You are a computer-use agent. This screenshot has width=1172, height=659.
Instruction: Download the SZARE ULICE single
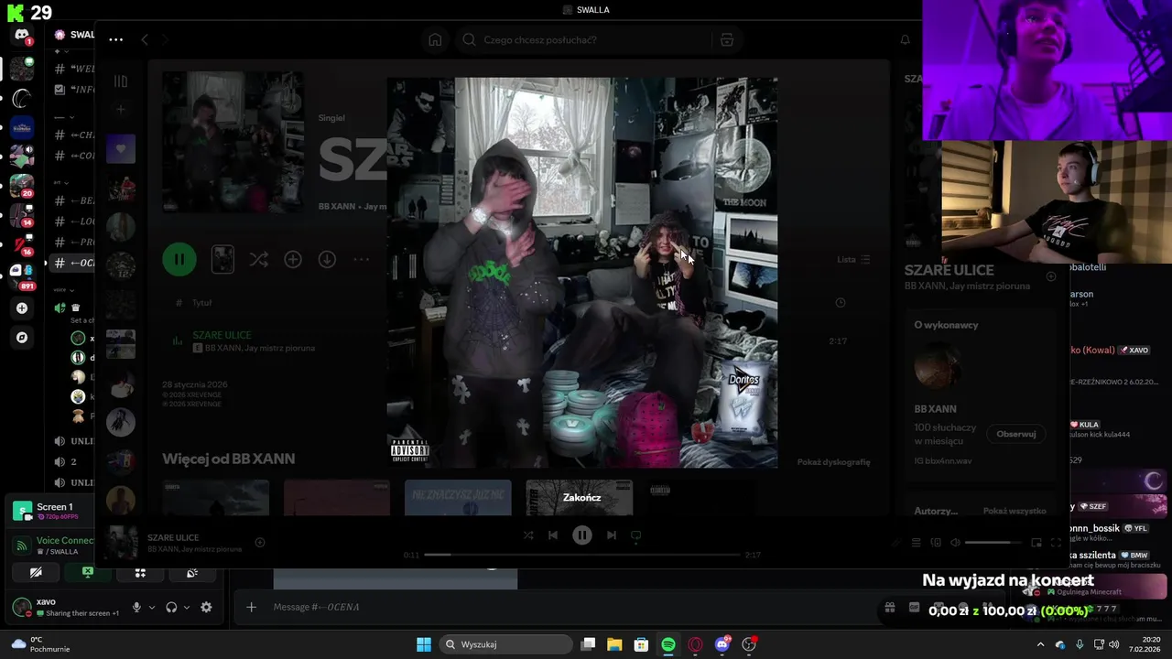327,260
